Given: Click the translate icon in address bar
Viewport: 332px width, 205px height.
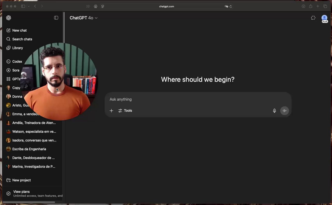Looking at the screenshot, I should click(x=226, y=6).
